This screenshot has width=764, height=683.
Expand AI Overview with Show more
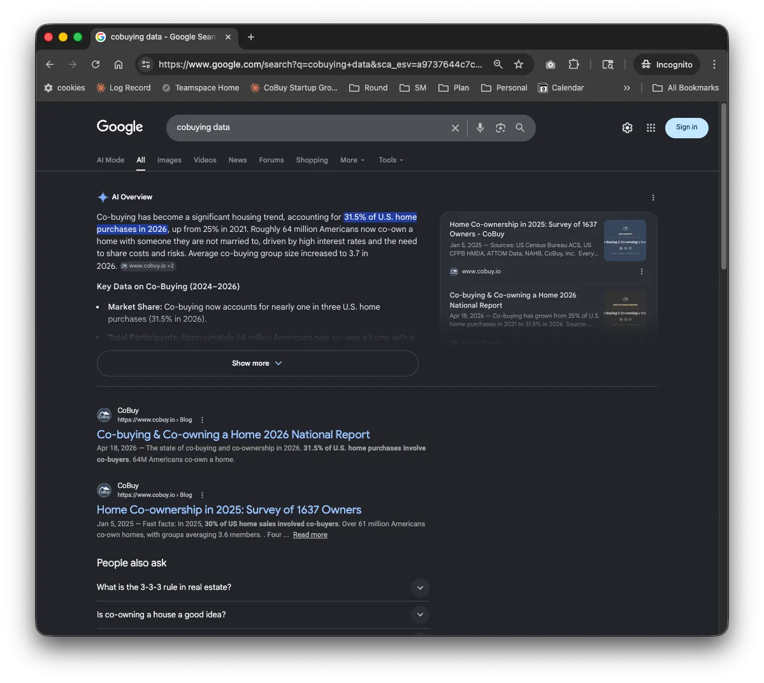click(x=257, y=363)
